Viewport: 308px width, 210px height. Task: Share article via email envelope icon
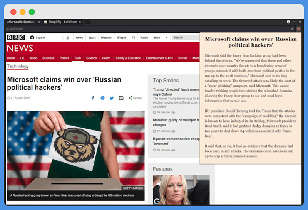121,98
